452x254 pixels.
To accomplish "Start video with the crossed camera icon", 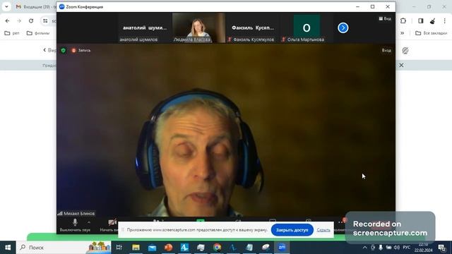I will (x=112, y=222).
